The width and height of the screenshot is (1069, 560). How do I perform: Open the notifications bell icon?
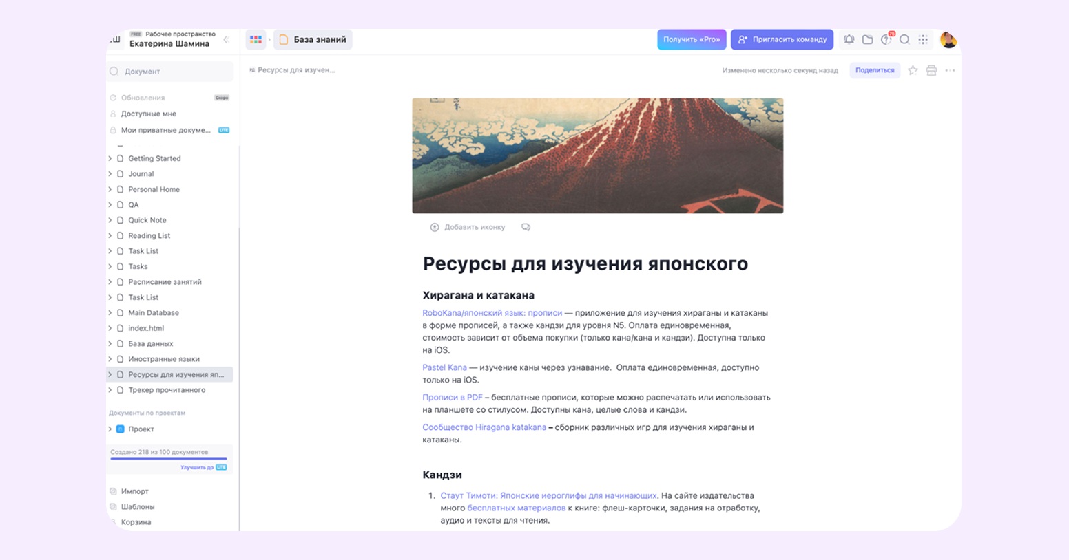coord(849,39)
